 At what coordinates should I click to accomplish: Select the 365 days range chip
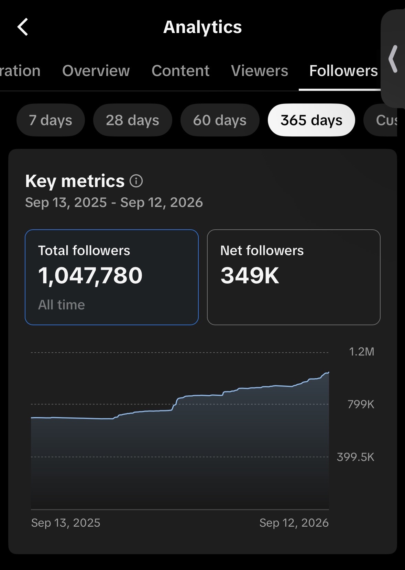(x=311, y=120)
